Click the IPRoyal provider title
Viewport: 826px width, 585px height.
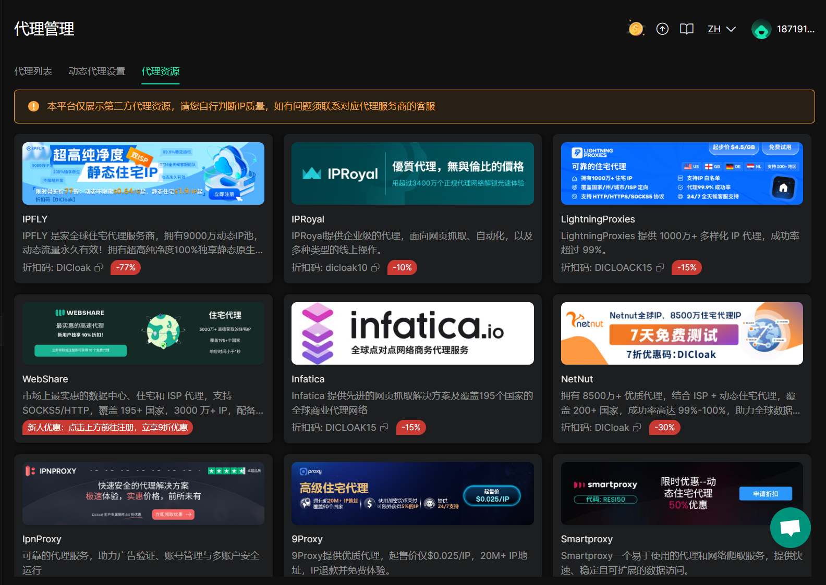point(308,219)
